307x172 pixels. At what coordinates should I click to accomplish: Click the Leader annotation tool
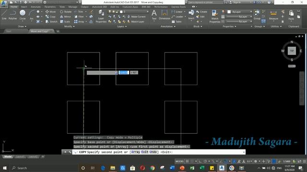[177, 17]
